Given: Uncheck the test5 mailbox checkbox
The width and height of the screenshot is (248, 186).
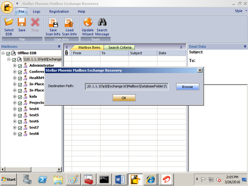Looking at the screenshot, I should click(20, 116).
